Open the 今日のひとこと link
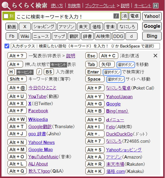Image resolution: width=165 pixels, height=178 pixels. pos(42,88)
